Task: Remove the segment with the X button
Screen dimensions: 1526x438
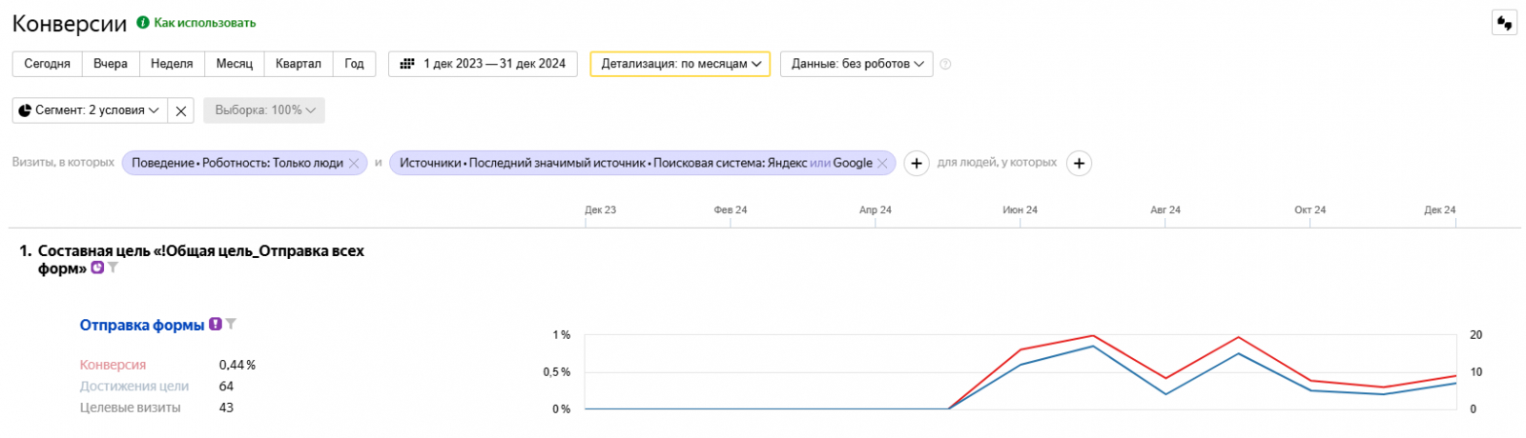Action: (181, 110)
